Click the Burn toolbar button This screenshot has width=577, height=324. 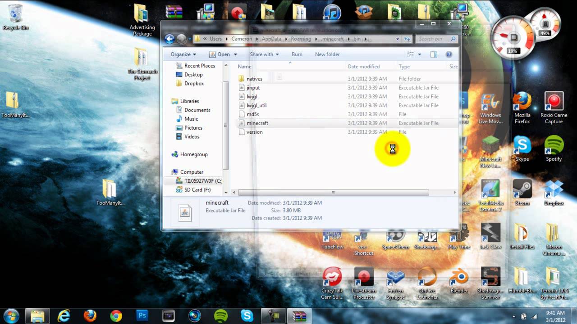tap(297, 54)
